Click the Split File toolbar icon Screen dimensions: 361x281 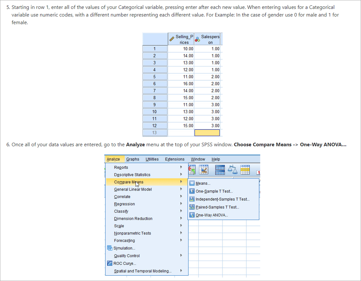(x=220, y=170)
